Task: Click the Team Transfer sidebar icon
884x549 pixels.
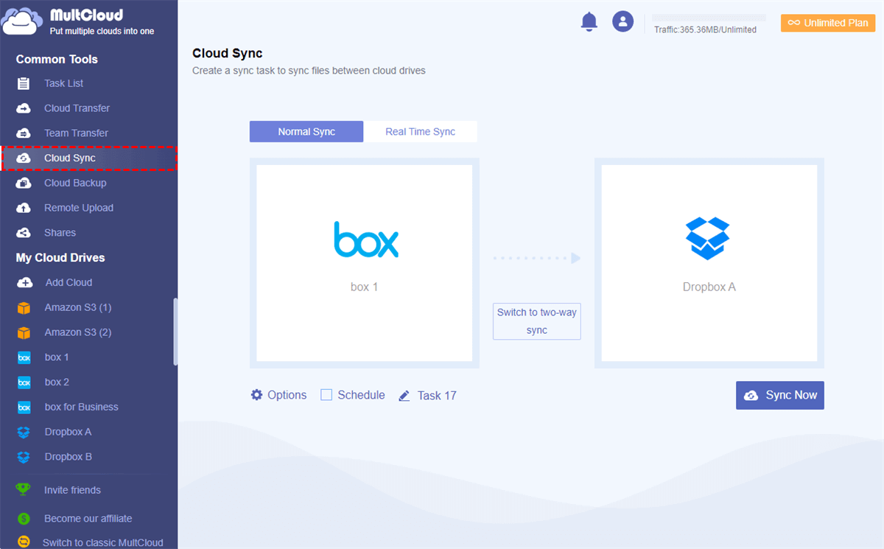Action: [x=24, y=133]
